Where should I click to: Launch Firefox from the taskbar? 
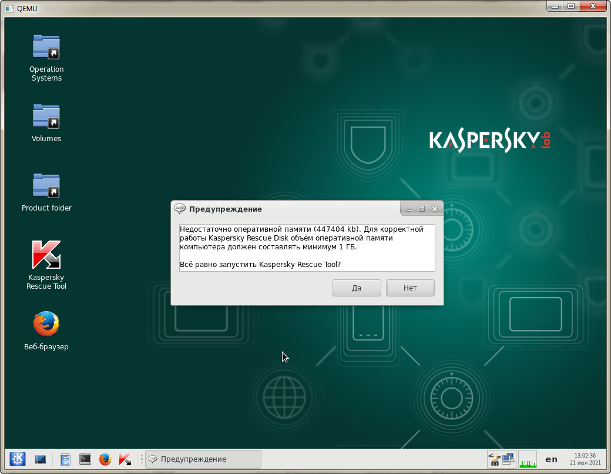coord(105,459)
